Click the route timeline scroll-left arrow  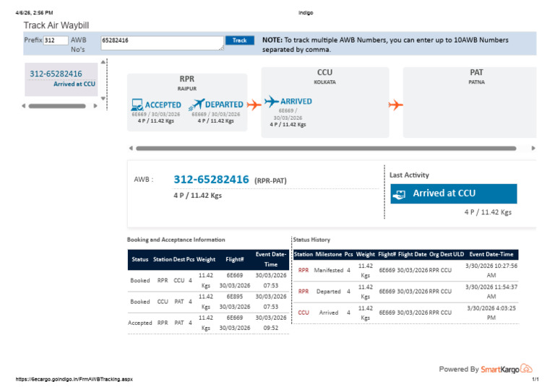pyautogui.click(x=131, y=148)
